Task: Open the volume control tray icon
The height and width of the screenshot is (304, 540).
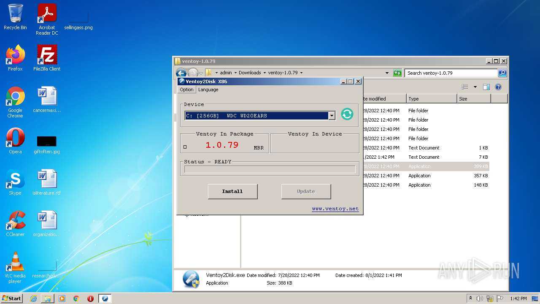Action: (480, 299)
